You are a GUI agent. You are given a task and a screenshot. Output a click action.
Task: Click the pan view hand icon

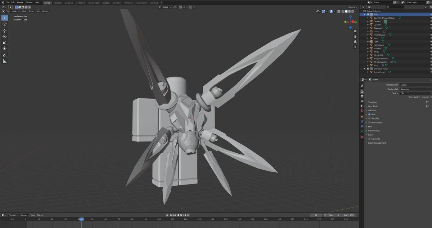(x=355, y=36)
